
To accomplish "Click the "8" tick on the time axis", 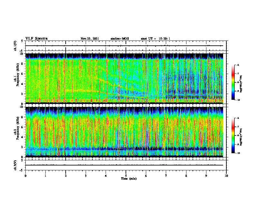I will pyautogui.click(x=186, y=176).
